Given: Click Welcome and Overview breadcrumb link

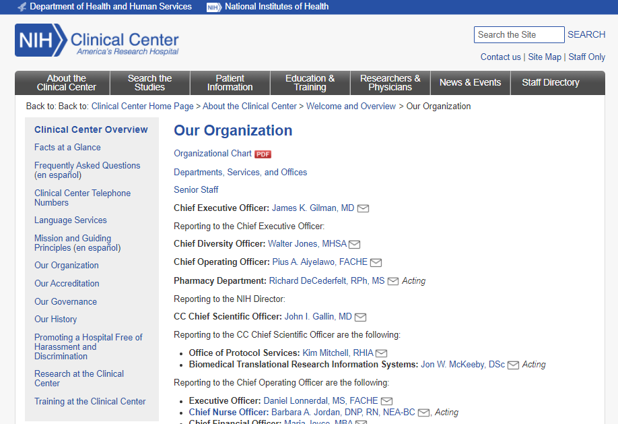Looking at the screenshot, I should pyautogui.click(x=351, y=107).
